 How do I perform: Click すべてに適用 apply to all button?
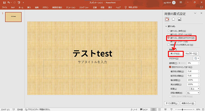coord(172,103)
